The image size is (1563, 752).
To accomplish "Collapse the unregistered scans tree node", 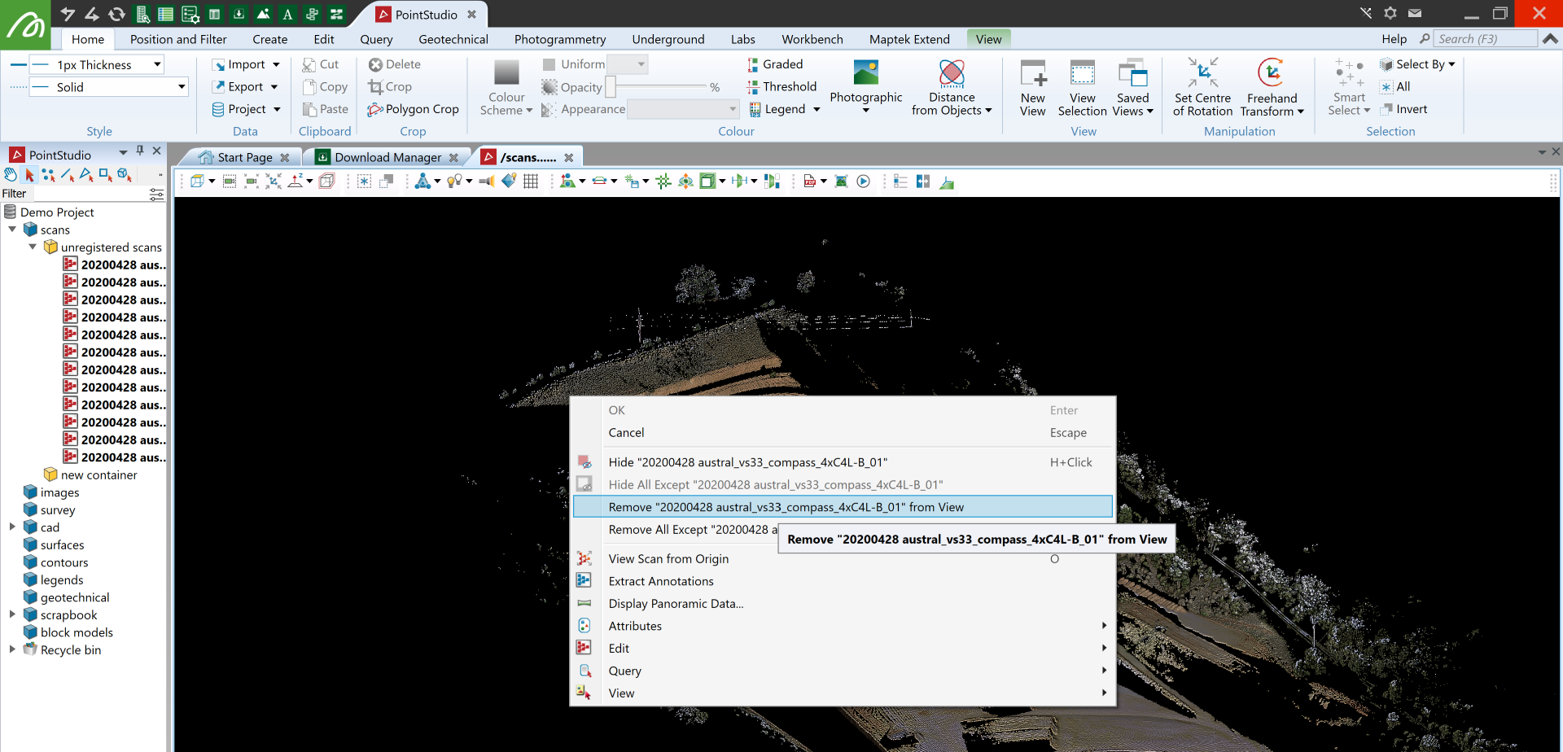I will 33,247.
